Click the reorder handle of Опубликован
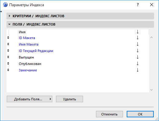The image size is (159, 121). 8,63
